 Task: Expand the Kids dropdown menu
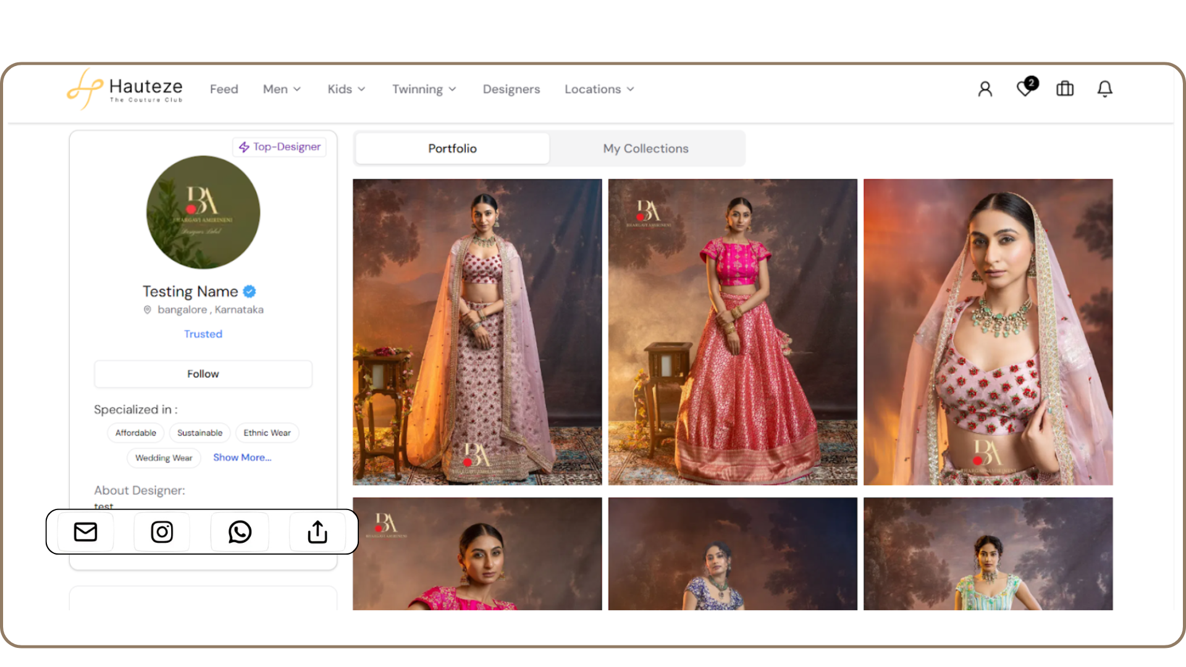click(x=346, y=89)
